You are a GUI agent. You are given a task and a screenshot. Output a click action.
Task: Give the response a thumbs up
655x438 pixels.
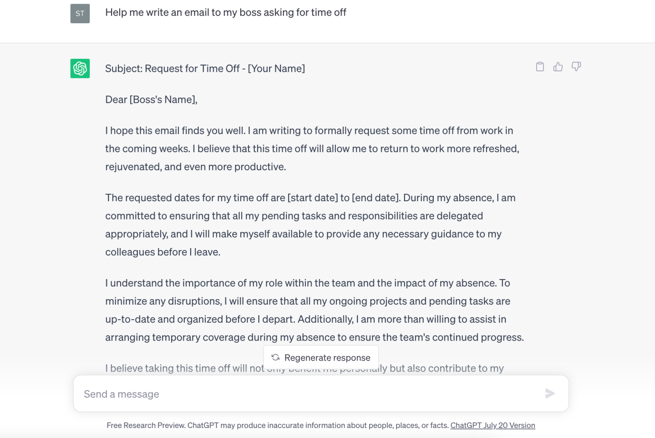coord(558,67)
